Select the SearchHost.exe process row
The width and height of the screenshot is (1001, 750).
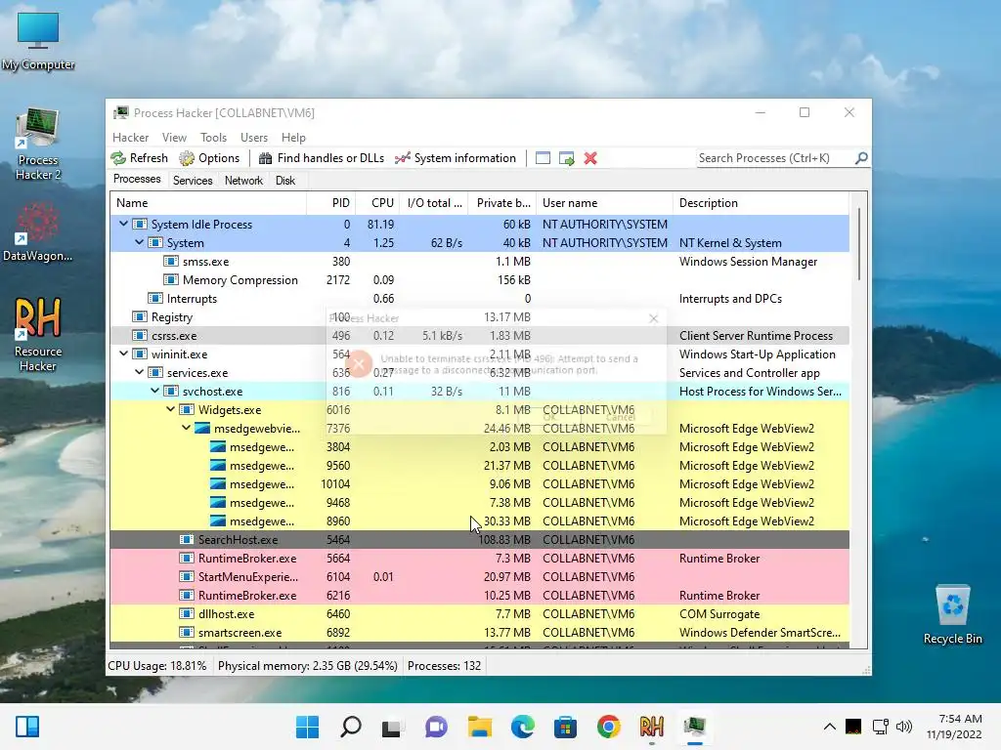[x=479, y=539]
